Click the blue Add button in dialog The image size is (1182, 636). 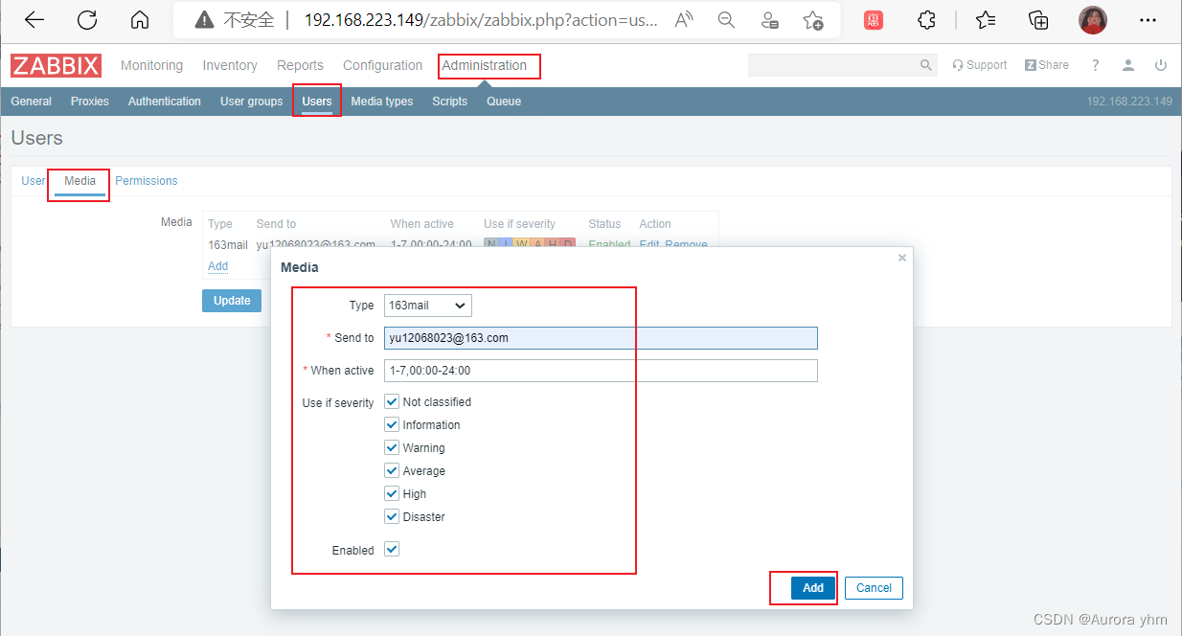[x=813, y=588]
